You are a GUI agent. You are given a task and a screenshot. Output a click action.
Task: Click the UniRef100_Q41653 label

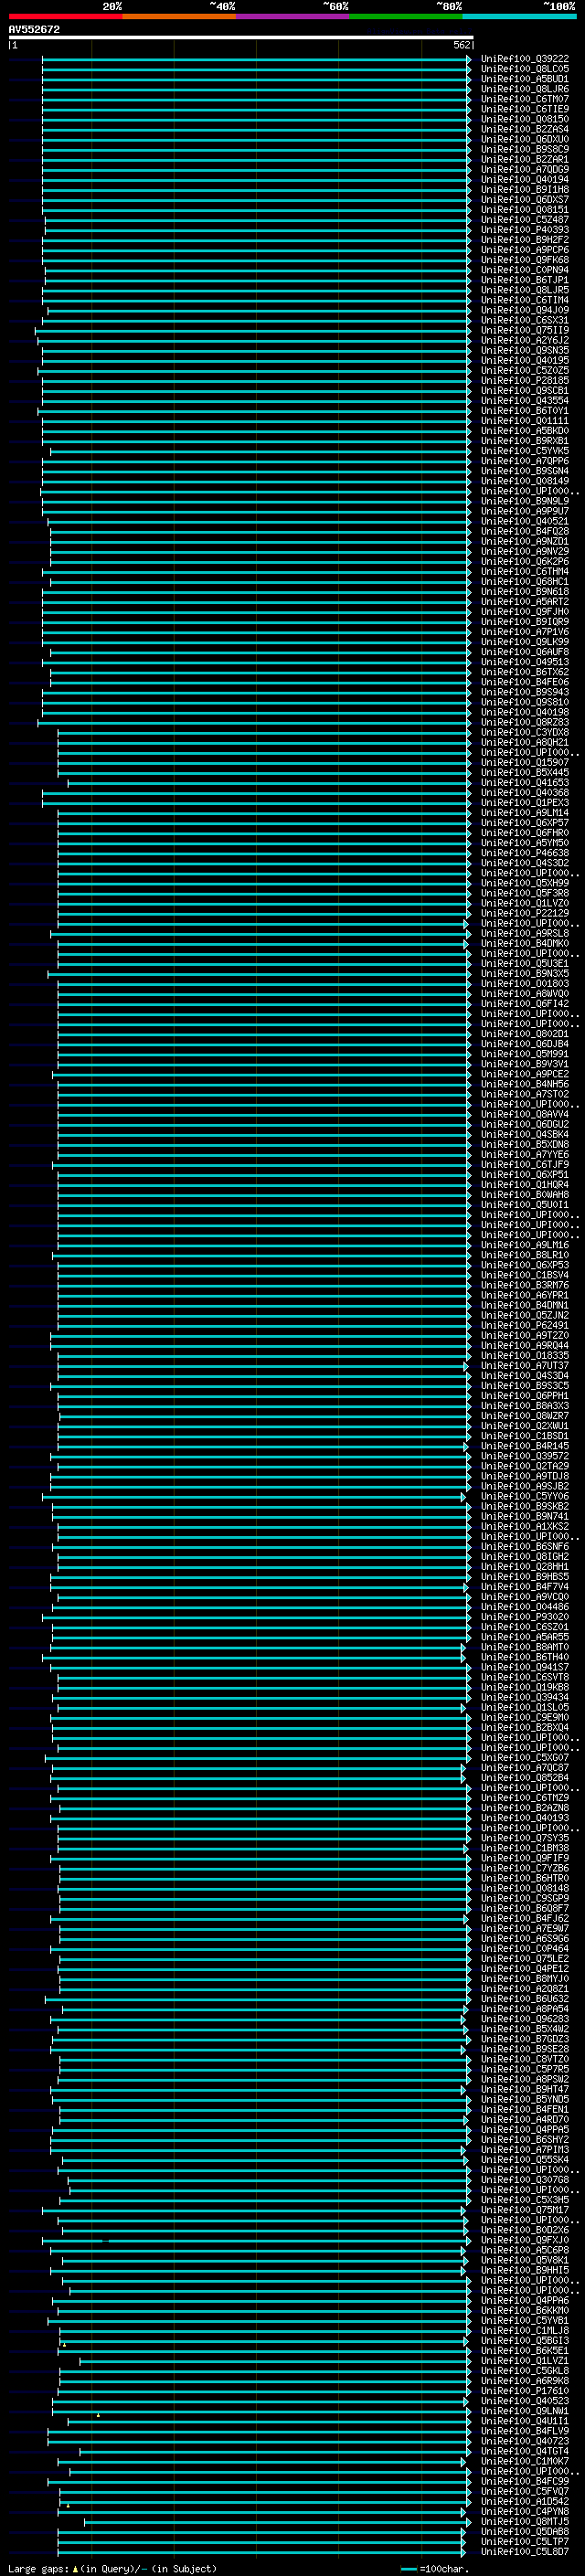525,783
